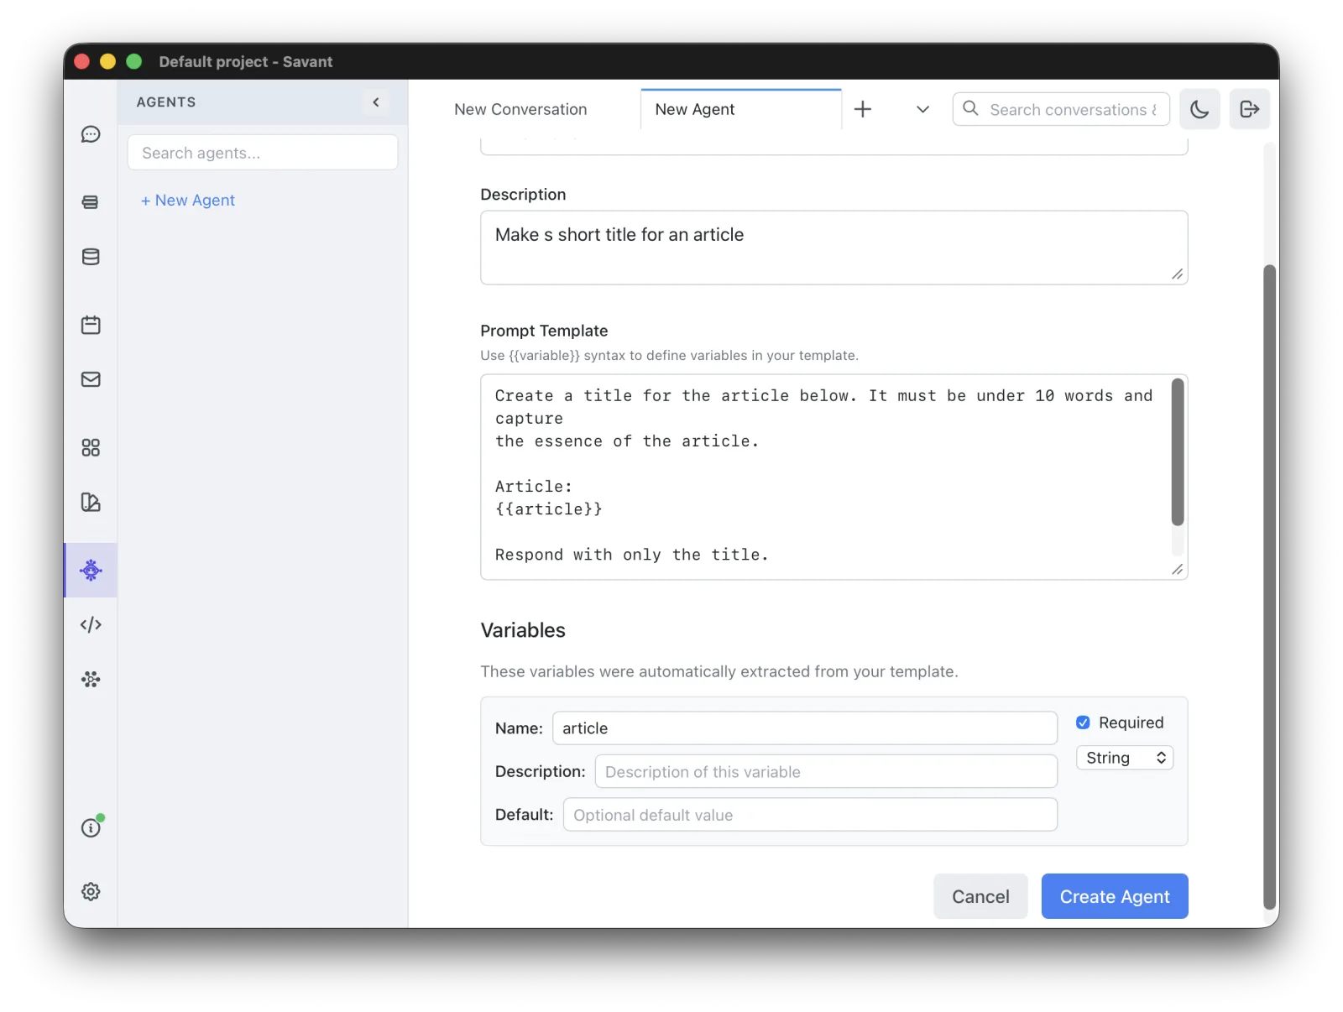Click the variable Name field containing article

click(x=805, y=728)
